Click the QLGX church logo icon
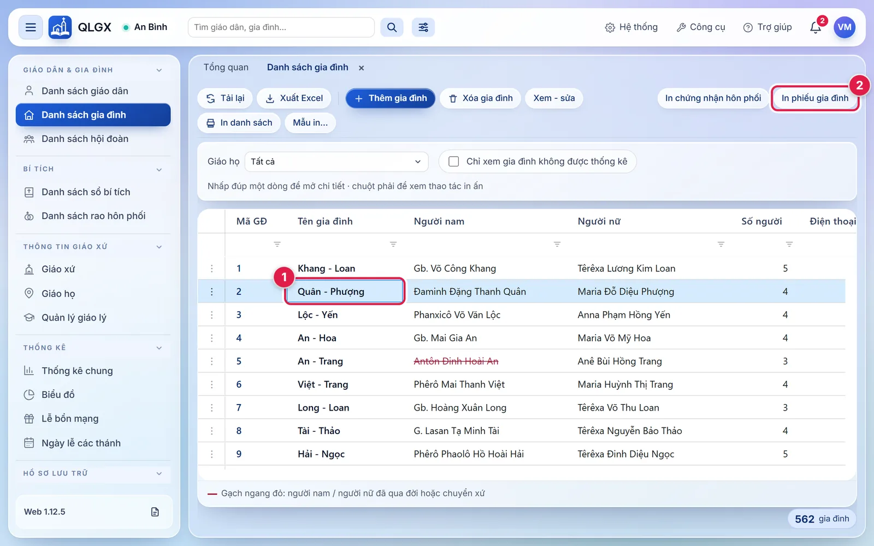The height and width of the screenshot is (546, 874). [60, 27]
